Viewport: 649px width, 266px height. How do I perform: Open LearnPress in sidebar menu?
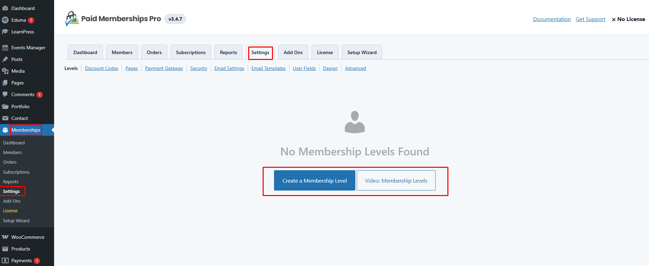23,32
